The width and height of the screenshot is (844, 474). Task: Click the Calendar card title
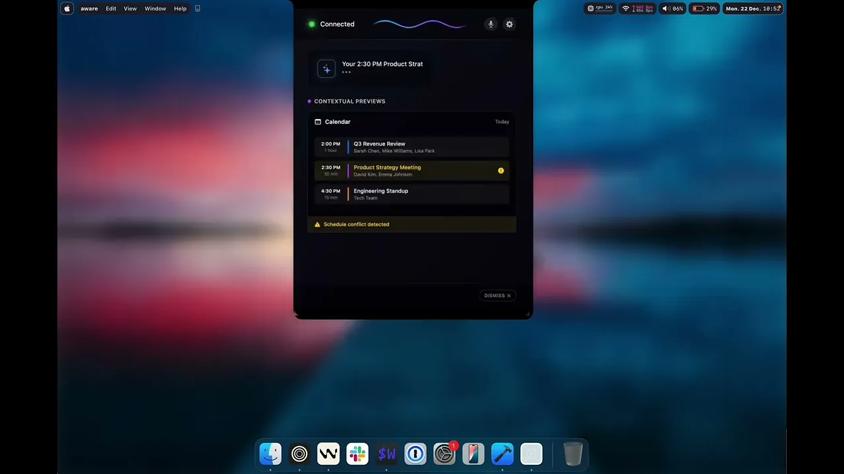338,122
